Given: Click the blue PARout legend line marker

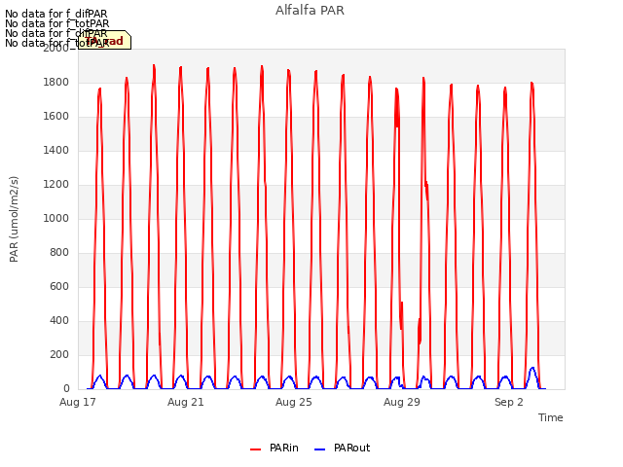Looking at the screenshot, I should (319, 449).
